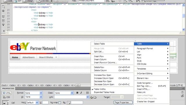Screen dimensions: 186x105
Task: Open the Properties panel options menu
Action: pos(183,88)
